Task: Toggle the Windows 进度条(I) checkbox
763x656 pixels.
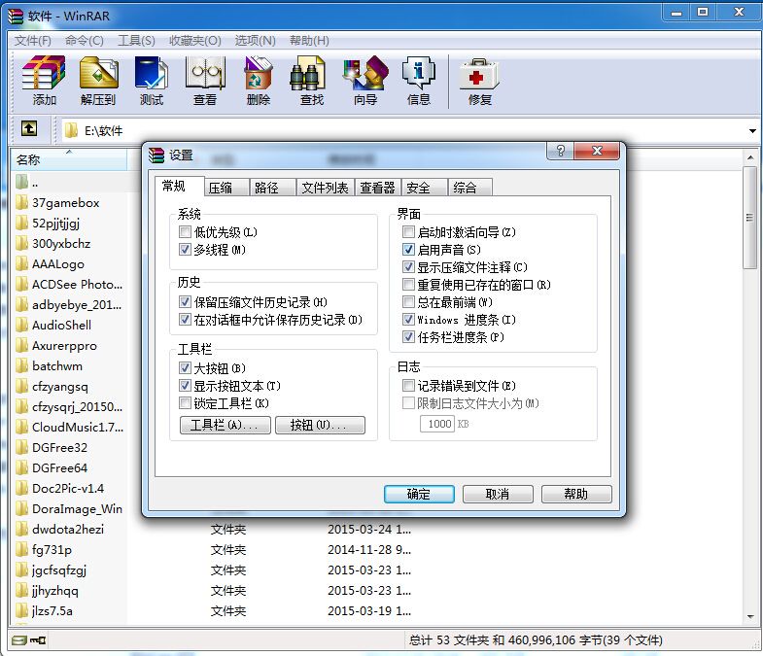Action: click(409, 319)
